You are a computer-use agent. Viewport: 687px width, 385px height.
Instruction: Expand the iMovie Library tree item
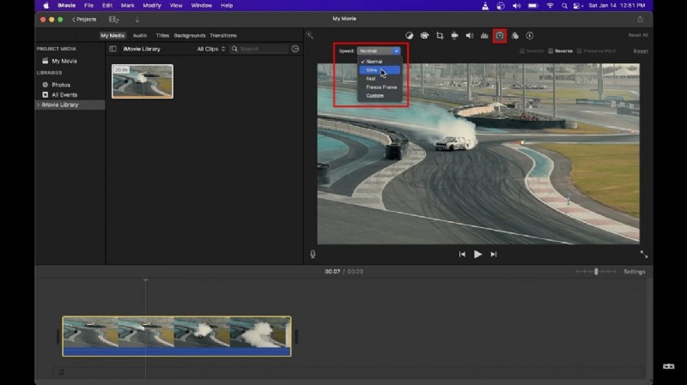tap(39, 105)
